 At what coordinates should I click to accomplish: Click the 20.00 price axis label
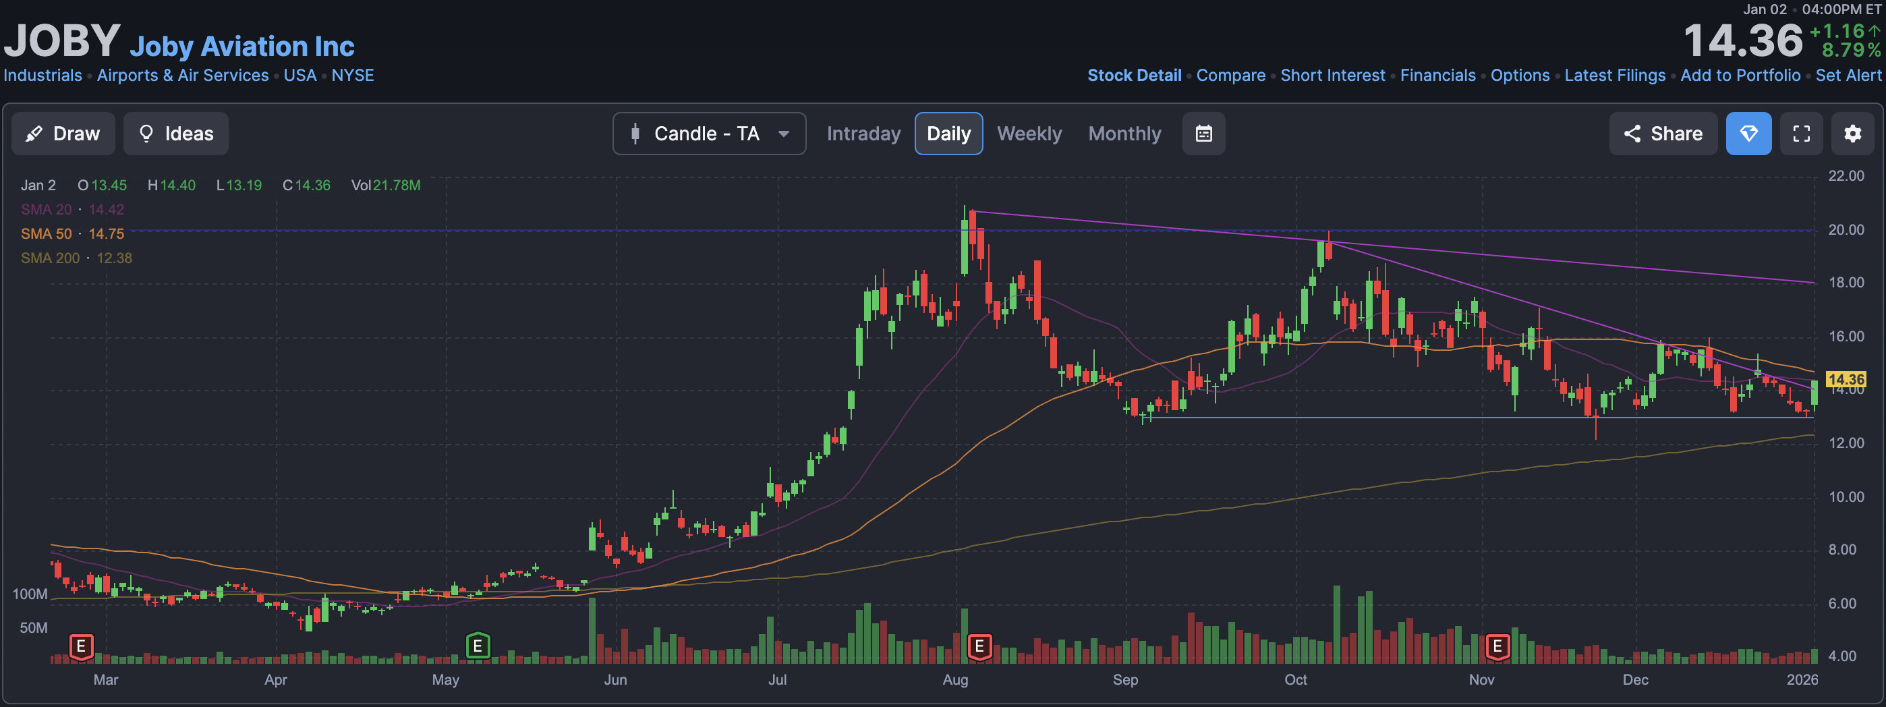(1846, 230)
